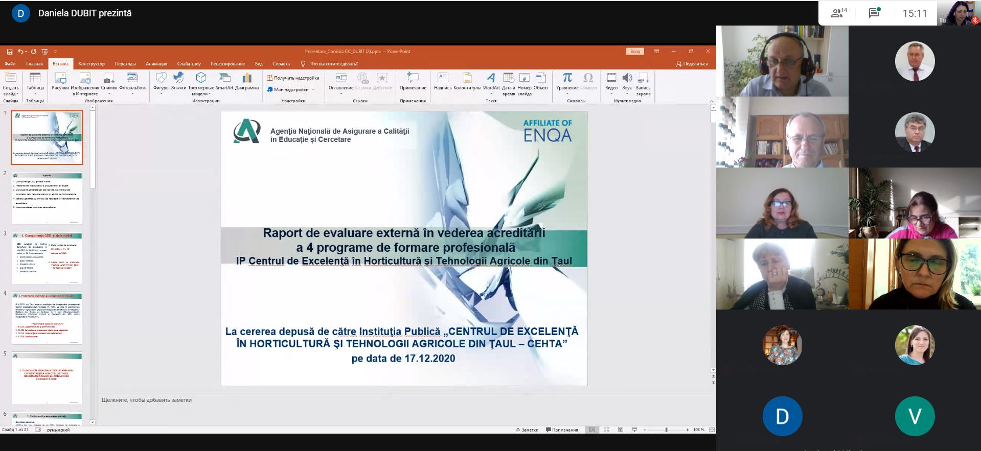This screenshot has height=451, width=981.
Task: Click the Вход sign-in button
Action: click(635, 52)
